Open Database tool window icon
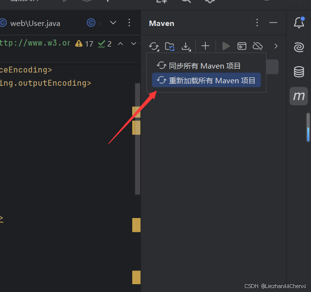 pos(299,72)
